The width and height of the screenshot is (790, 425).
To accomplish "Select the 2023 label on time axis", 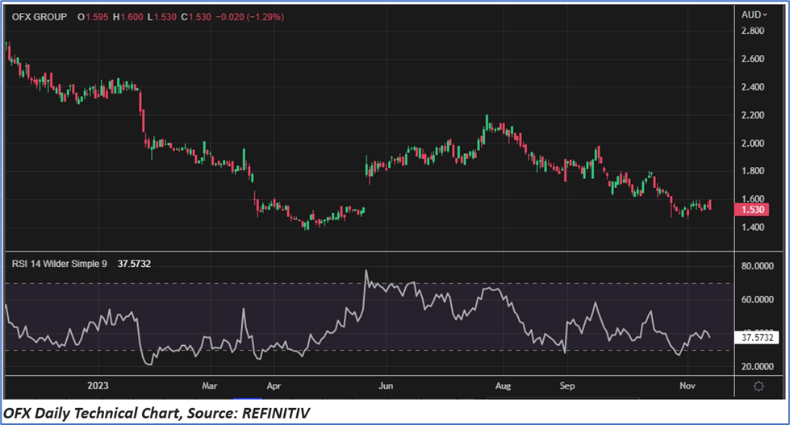I will click(98, 385).
